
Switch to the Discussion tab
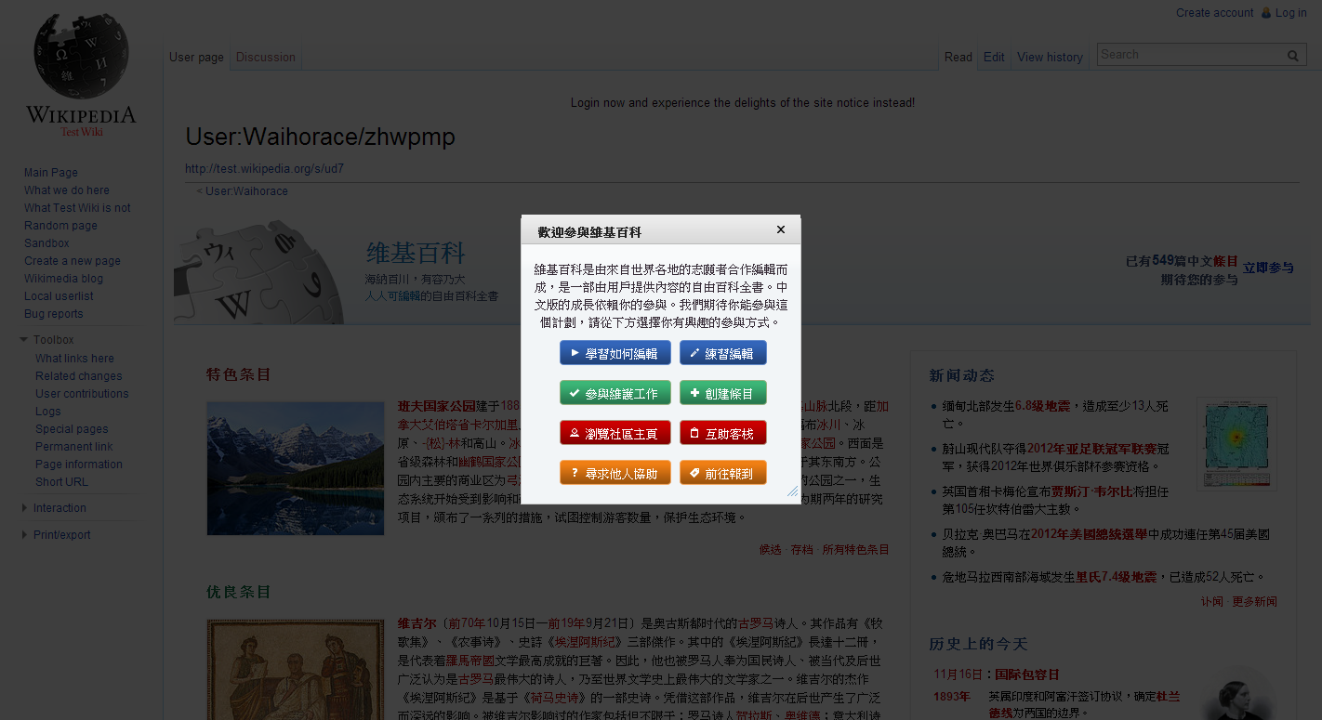[x=266, y=58]
